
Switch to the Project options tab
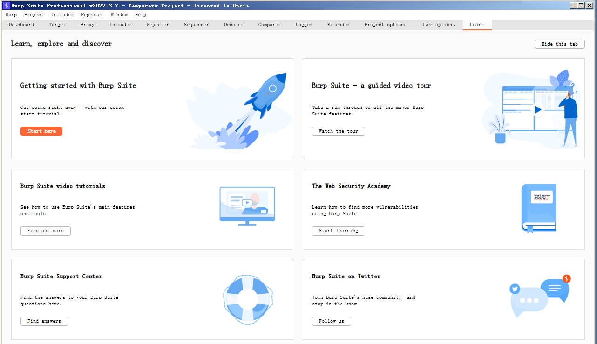386,25
